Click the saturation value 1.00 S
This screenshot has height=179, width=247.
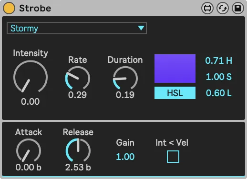[219, 77]
